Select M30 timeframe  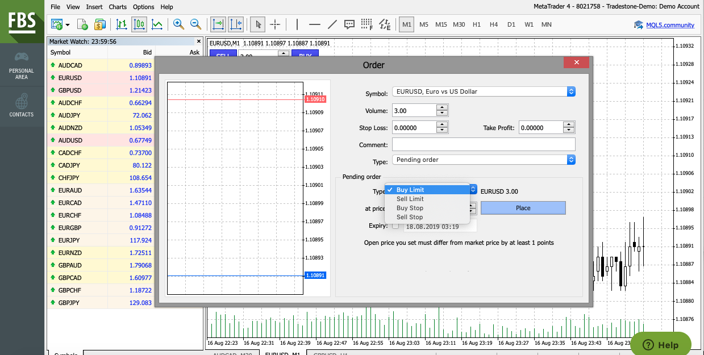pos(459,24)
